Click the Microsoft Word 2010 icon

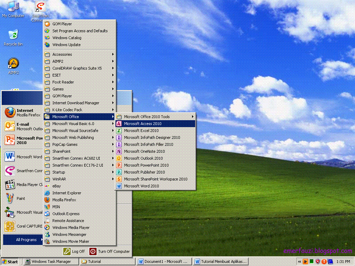pos(119,186)
